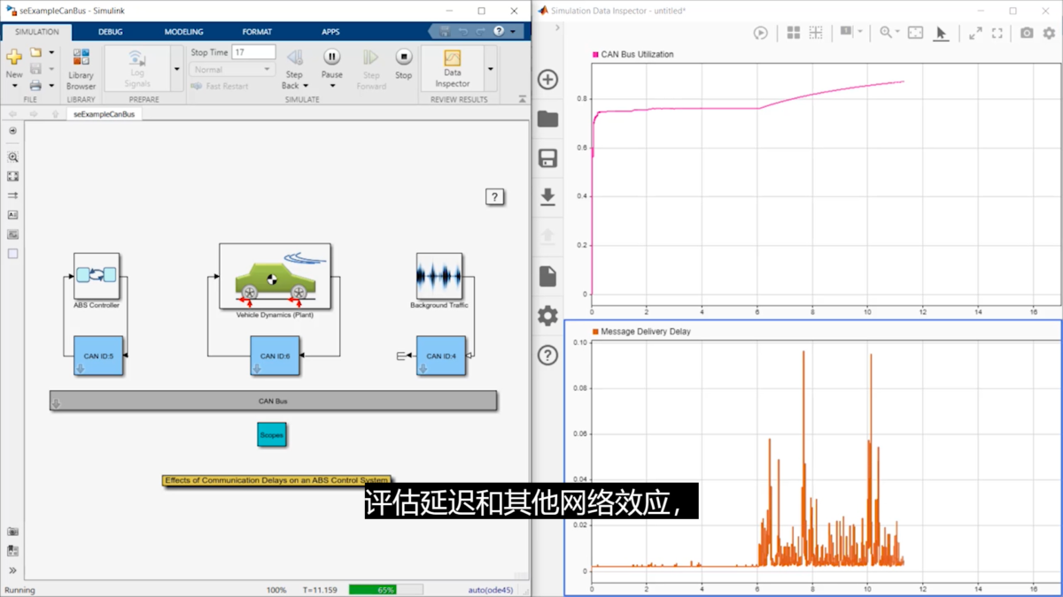Open the Pause dropdown arrow

(x=332, y=86)
